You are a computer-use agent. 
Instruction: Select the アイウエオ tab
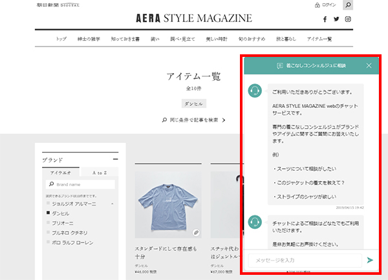(x=61, y=172)
